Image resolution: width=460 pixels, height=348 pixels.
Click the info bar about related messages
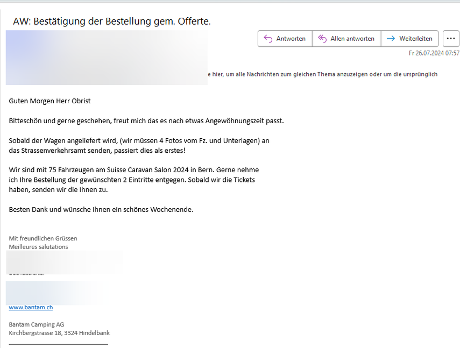point(323,74)
